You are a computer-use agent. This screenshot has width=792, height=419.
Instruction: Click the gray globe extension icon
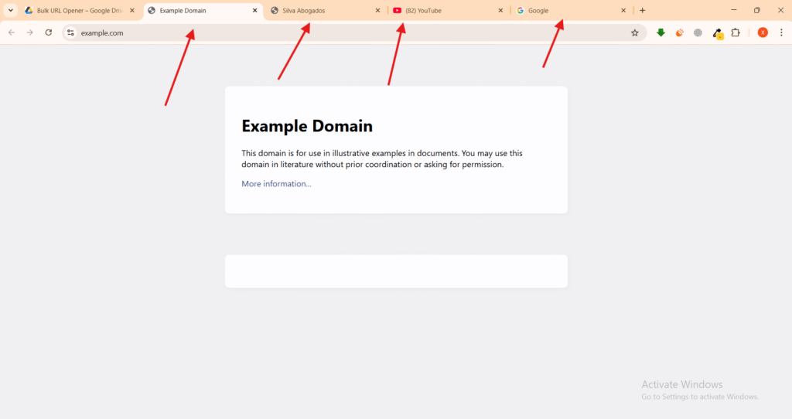[x=698, y=32]
